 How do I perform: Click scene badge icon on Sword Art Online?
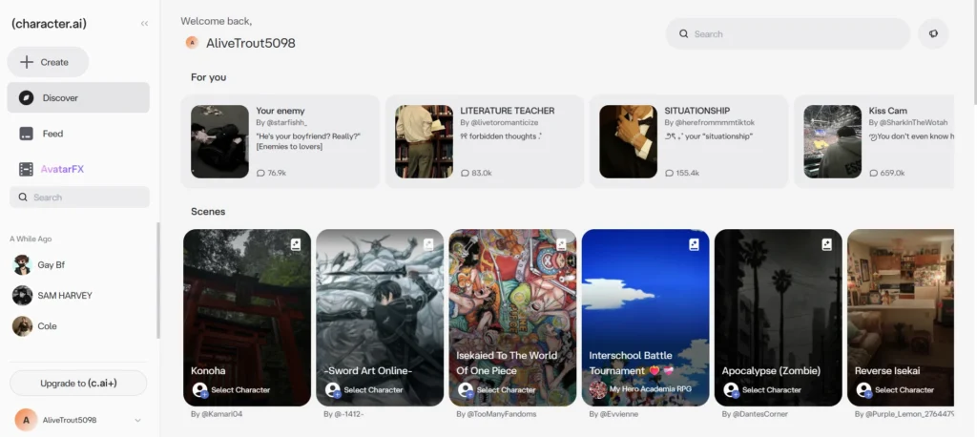click(428, 244)
